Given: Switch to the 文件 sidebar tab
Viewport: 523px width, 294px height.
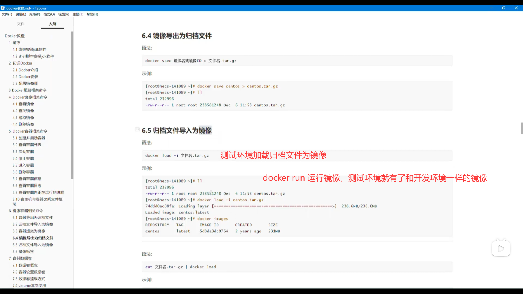Looking at the screenshot, I should tap(21, 24).
